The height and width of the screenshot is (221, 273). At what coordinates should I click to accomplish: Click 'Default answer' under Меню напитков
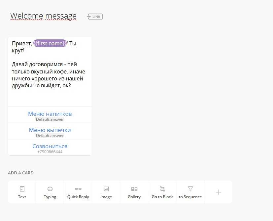pos(50,119)
